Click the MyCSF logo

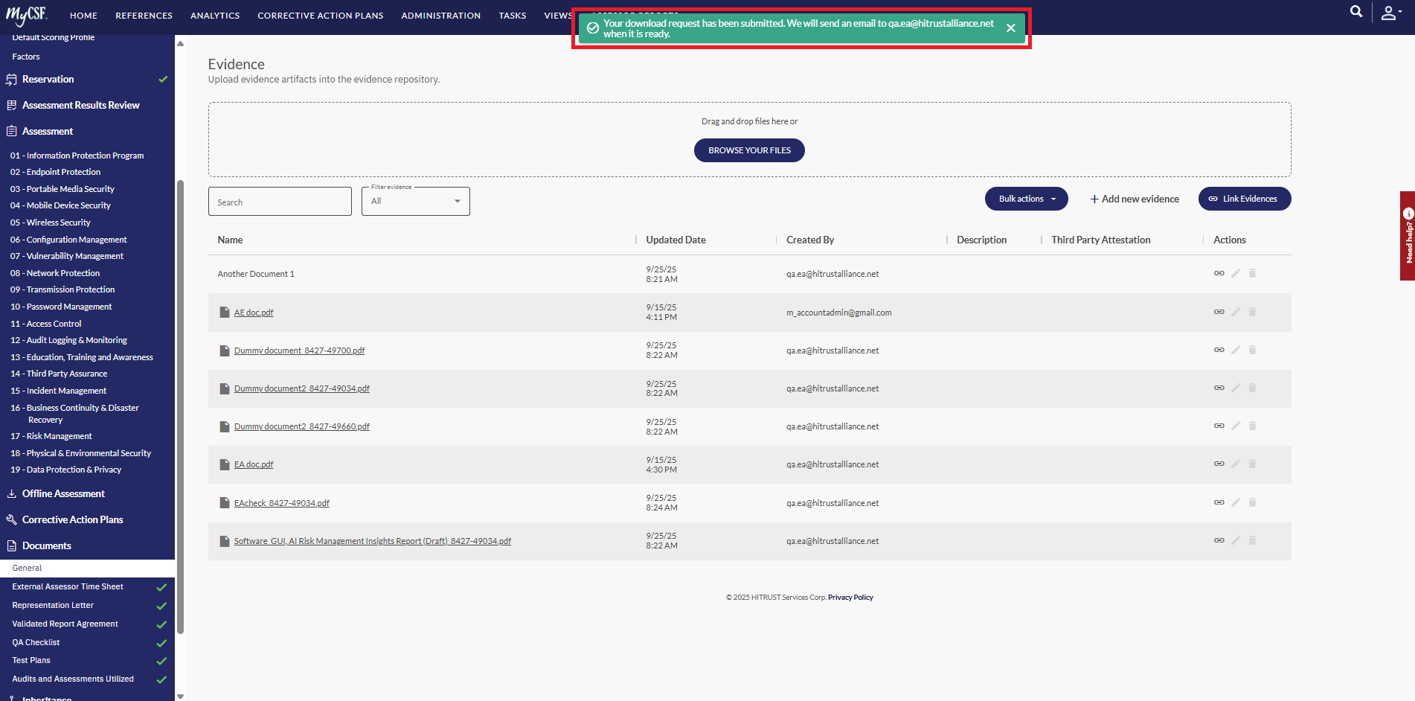click(28, 15)
